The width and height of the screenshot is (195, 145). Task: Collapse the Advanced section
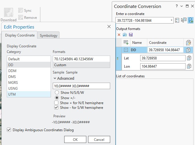55,79
